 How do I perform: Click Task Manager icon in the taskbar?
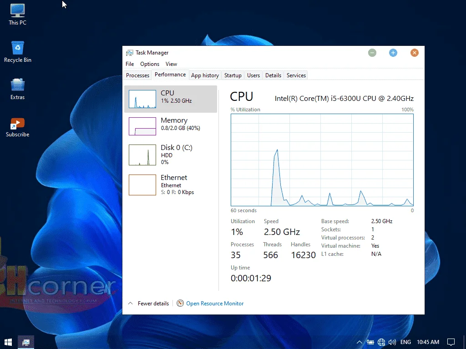click(x=26, y=342)
